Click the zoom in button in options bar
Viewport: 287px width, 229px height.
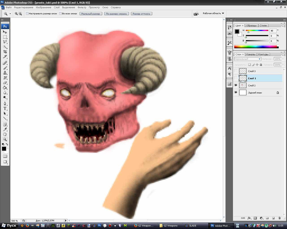click(16, 13)
